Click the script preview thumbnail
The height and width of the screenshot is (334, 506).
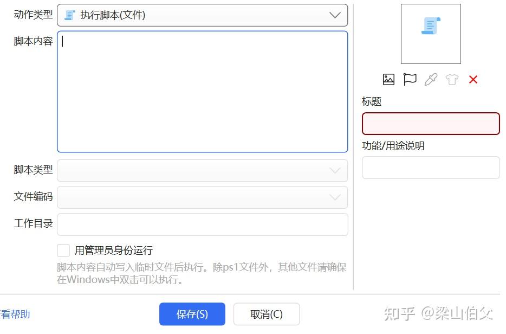click(x=431, y=34)
